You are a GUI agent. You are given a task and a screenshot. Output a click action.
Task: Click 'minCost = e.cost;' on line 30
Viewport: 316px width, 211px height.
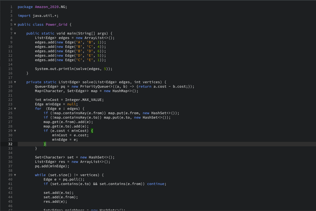[70, 136]
